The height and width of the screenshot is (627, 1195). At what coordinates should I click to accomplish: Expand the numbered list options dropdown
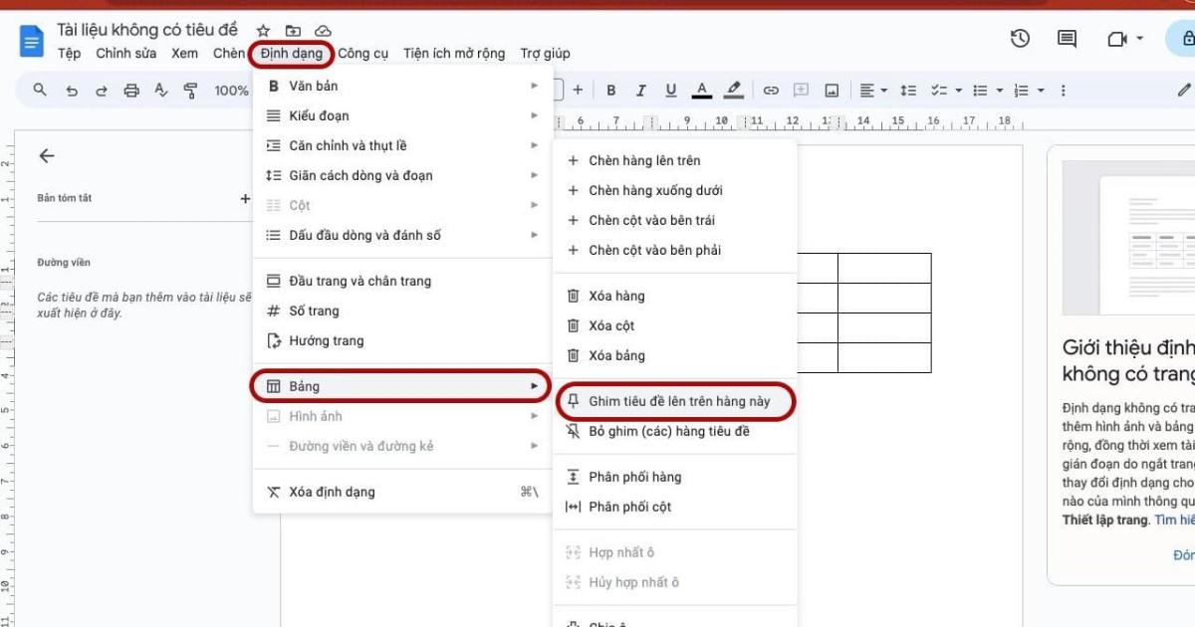(x=1040, y=90)
